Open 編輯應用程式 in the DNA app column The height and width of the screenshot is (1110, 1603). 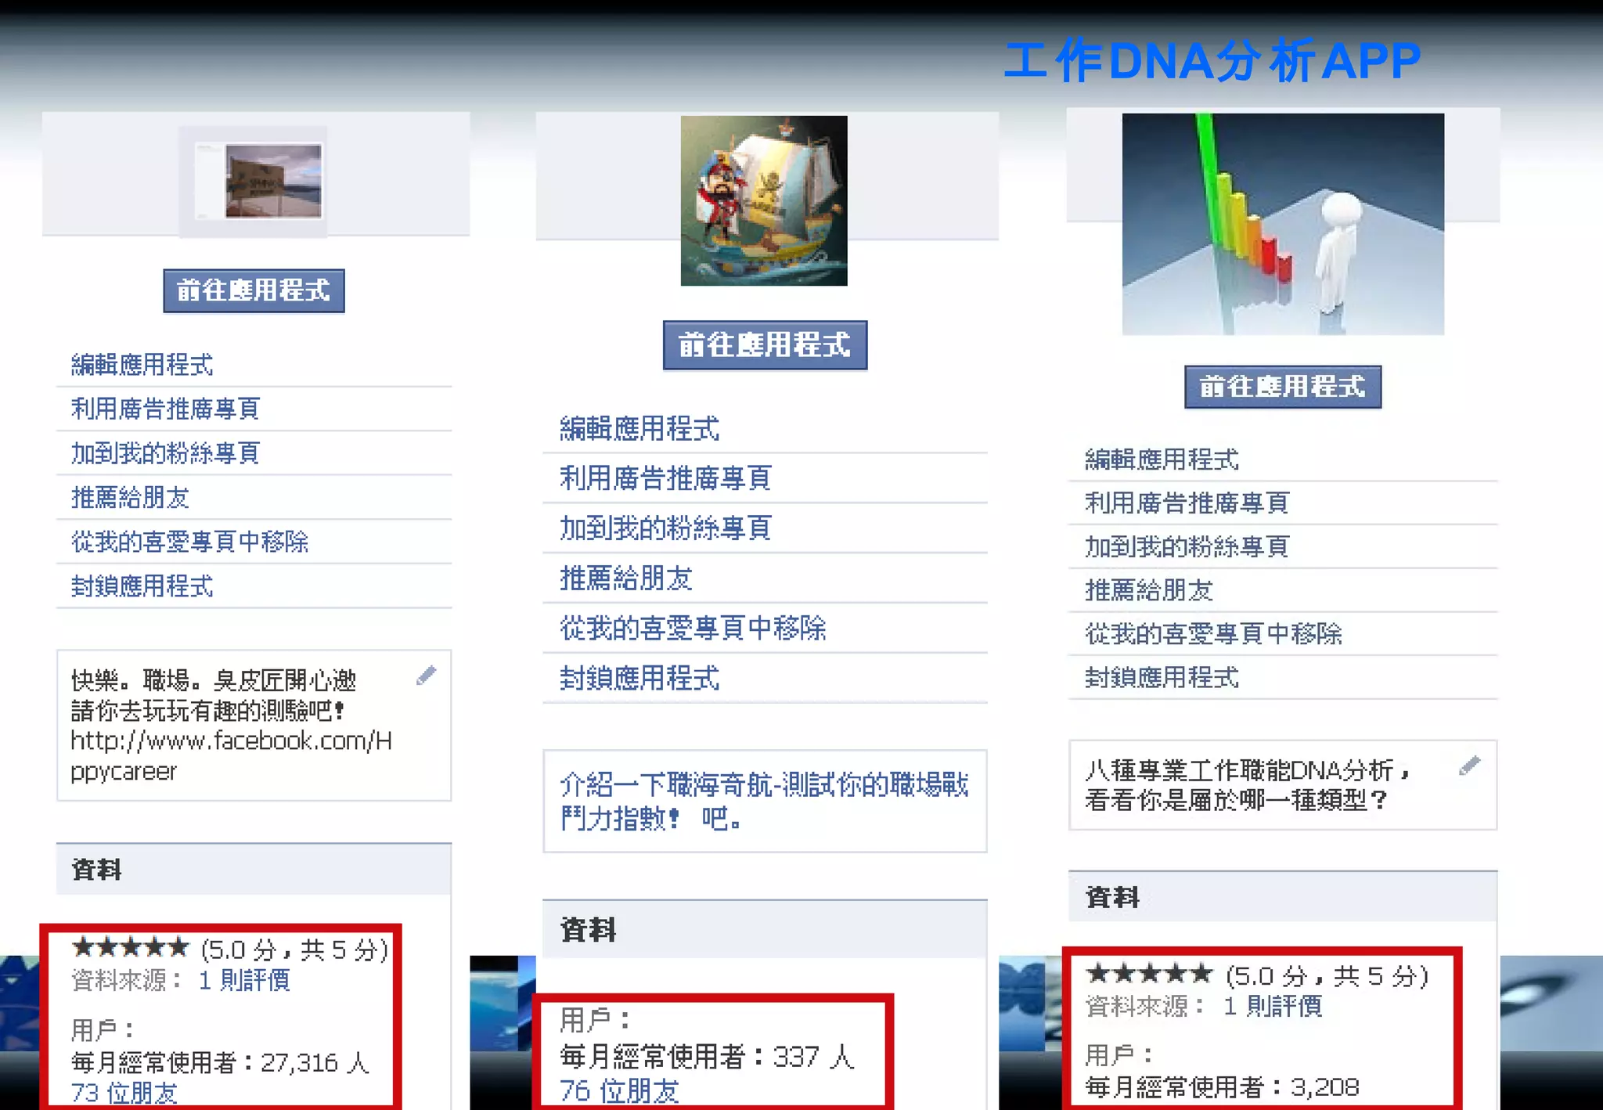[1162, 459]
